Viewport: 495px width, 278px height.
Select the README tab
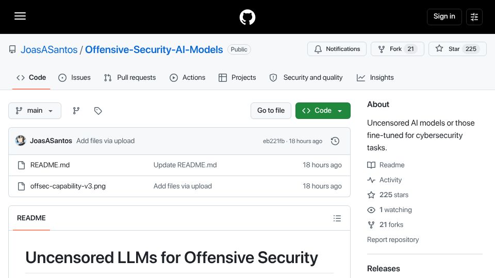click(x=31, y=218)
